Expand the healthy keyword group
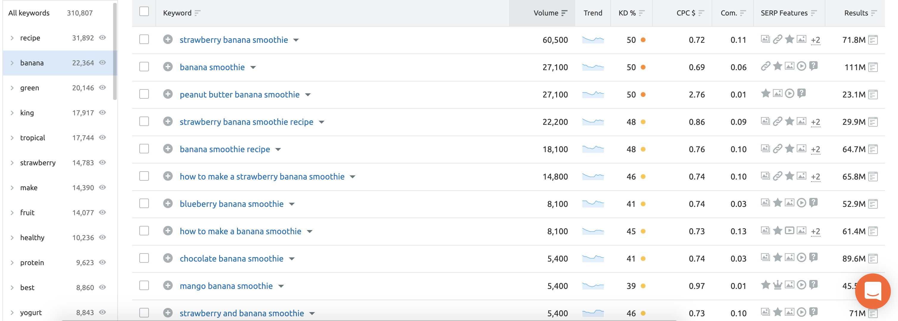 click(12, 237)
